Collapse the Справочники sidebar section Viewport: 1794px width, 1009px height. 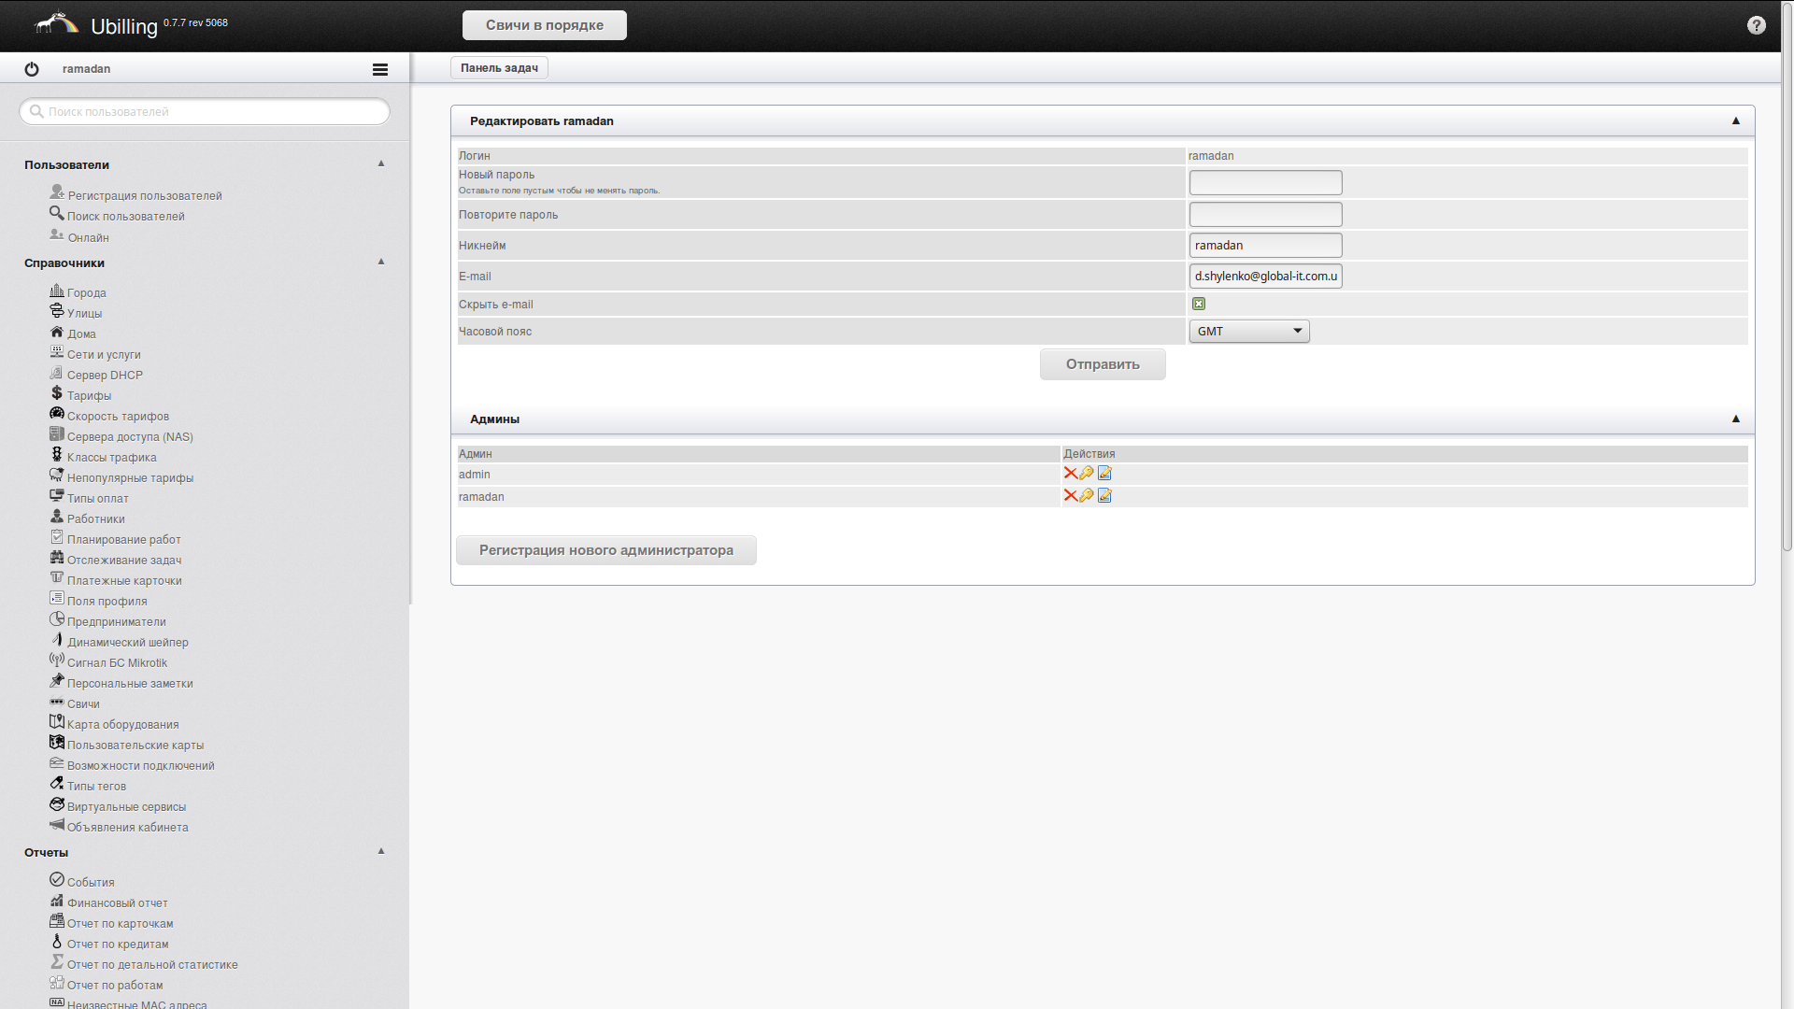coord(381,262)
